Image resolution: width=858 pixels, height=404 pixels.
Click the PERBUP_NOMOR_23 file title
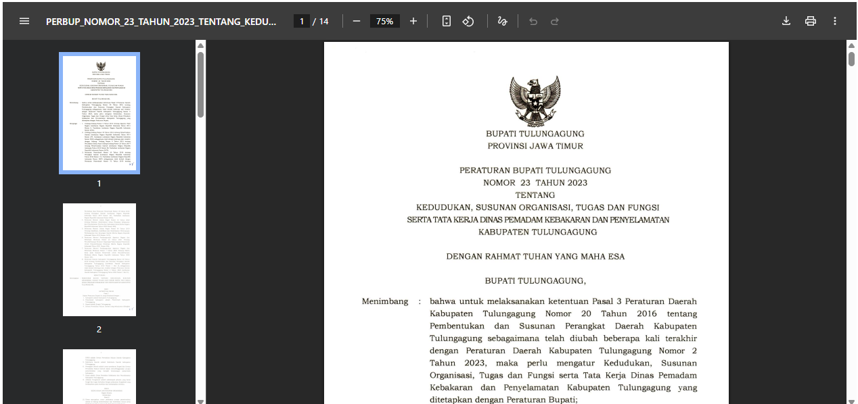click(x=161, y=21)
